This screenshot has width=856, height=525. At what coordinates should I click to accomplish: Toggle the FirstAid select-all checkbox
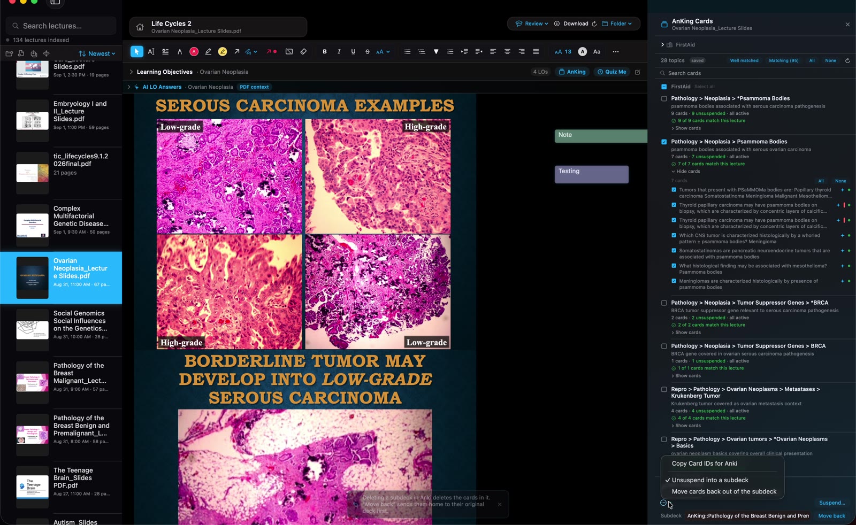pyautogui.click(x=664, y=87)
